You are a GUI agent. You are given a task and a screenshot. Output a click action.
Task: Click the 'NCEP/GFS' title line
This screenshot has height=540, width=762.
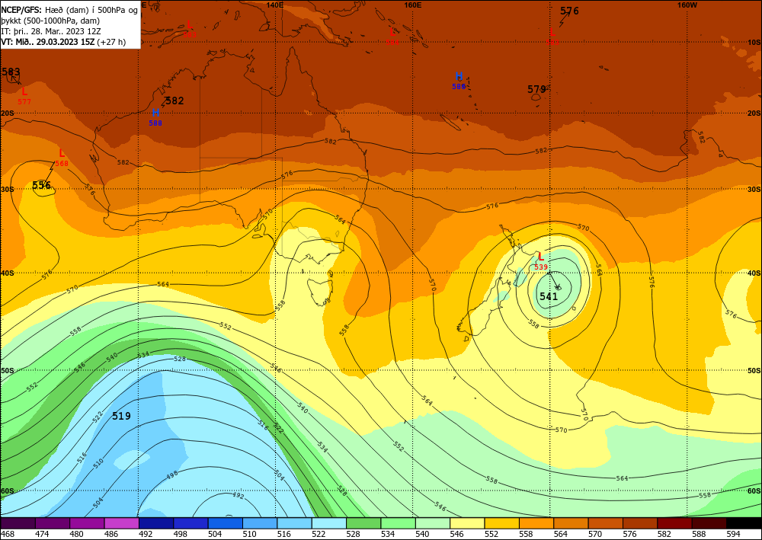click(69, 10)
